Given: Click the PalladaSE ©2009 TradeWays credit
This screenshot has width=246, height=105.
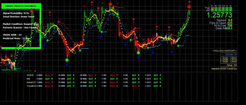Looking at the screenshot, I should (x=224, y=69).
